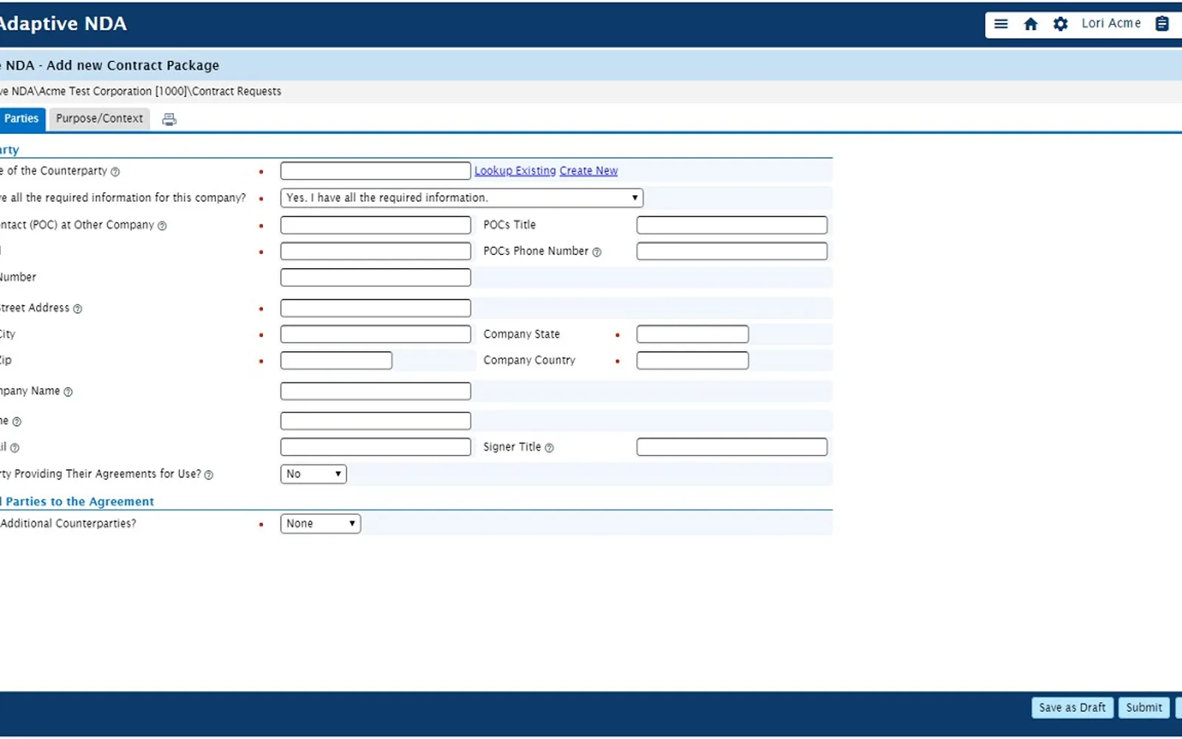
Task: Show help for Street Address
Action: [x=78, y=309]
